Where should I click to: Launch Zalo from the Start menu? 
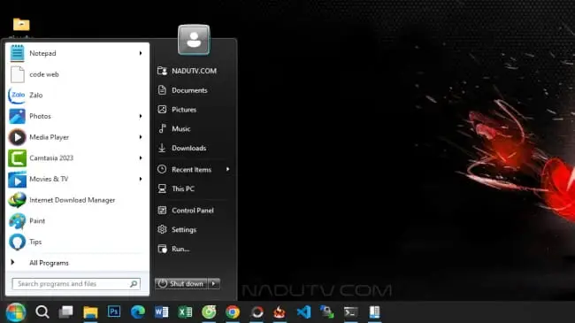coord(77,96)
